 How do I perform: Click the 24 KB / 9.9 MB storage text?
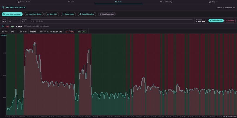click(37, 21)
